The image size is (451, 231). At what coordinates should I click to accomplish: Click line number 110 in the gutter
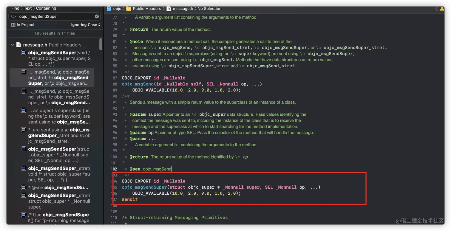tap(114, 218)
